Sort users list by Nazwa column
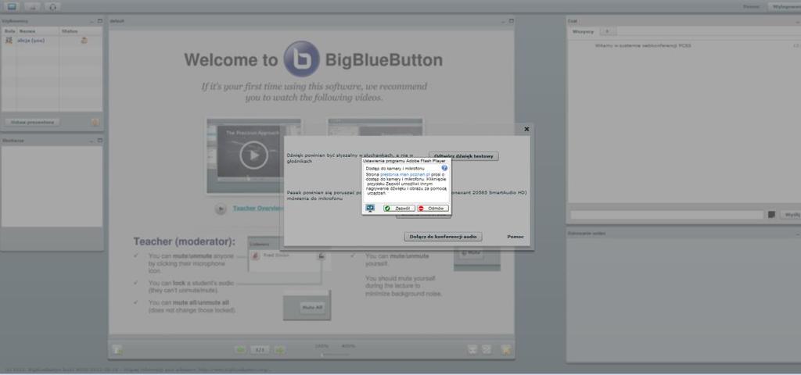 38,31
